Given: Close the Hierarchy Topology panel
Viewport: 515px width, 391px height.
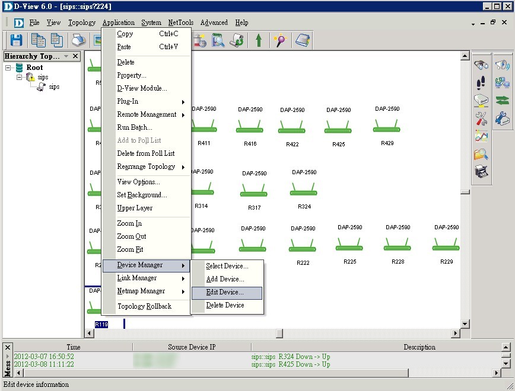Looking at the screenshot, I should 75,56.
